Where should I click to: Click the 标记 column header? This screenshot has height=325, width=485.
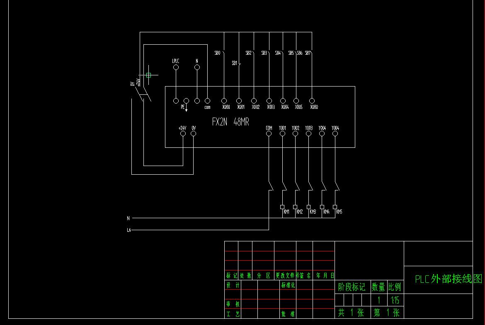(231, 276)
